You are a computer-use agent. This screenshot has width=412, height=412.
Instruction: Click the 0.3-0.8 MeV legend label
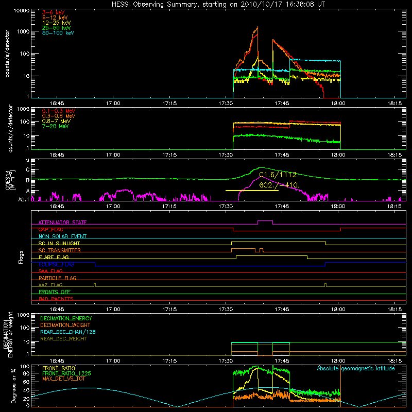pos(59,116)
